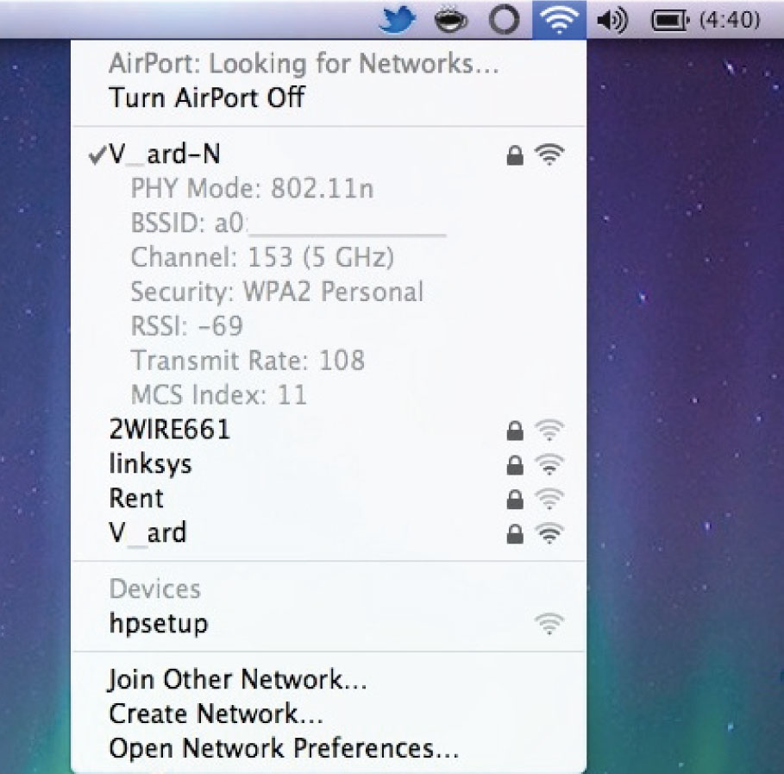Click the checkmark next to V_ard-N
The width and height of the screenshot is (784, 774).
coord(97,155)
